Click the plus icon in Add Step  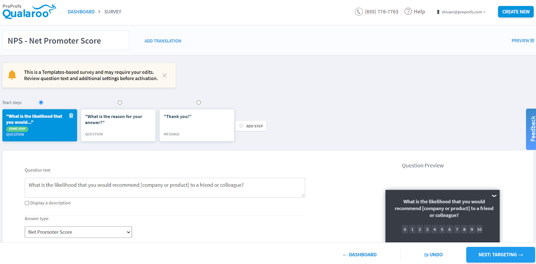coord(241,126)
